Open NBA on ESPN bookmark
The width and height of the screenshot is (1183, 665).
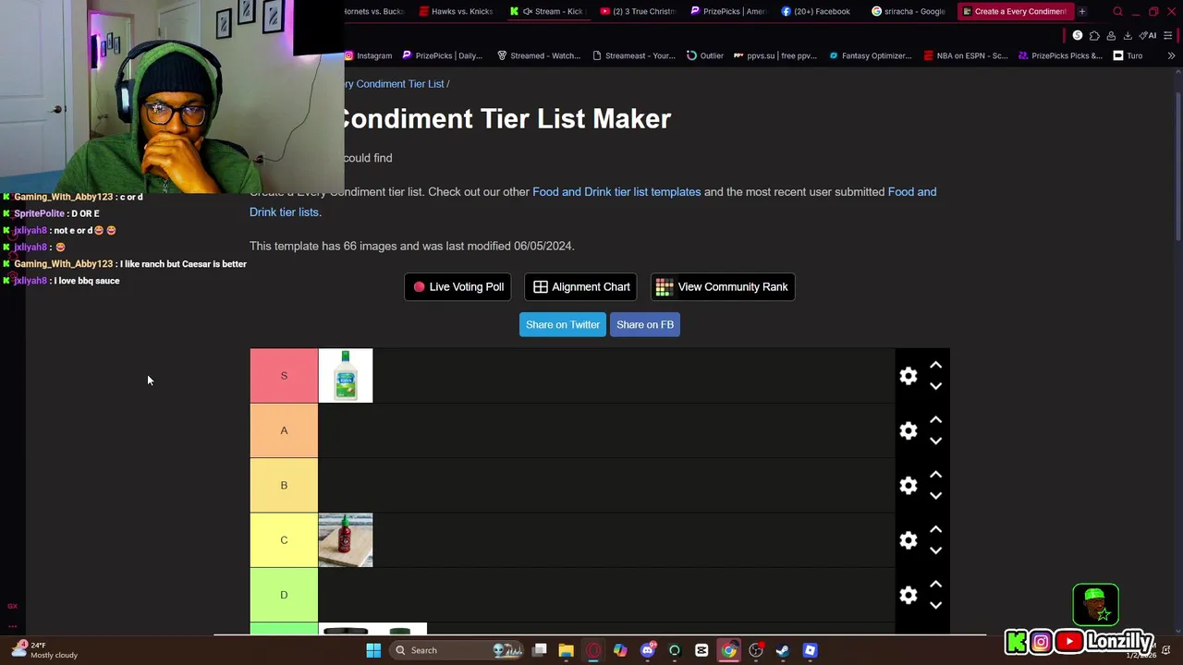966,55
